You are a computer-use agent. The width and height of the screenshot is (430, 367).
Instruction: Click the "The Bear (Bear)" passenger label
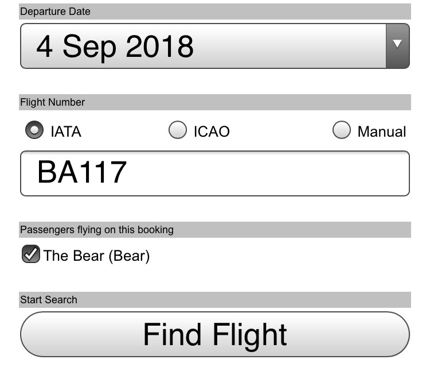pos(96,256)
